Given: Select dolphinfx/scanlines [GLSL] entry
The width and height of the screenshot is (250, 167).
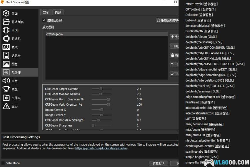Looking at the screenshot, I should coord(203,91).
